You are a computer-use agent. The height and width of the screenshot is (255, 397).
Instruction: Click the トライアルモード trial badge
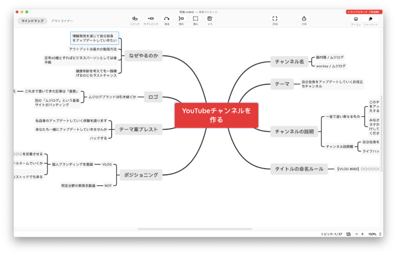(364, 11)
